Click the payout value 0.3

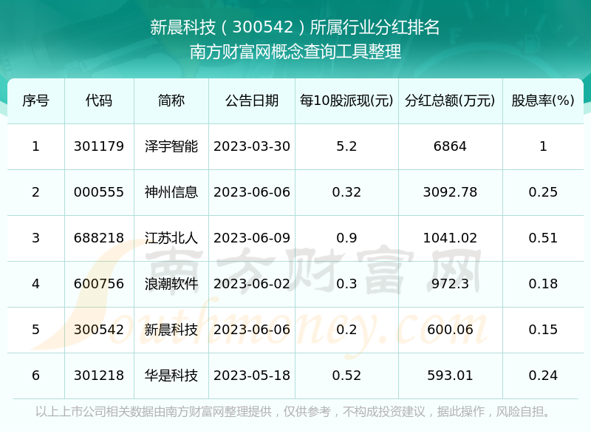pyautogui.click(x=346, y=284)
